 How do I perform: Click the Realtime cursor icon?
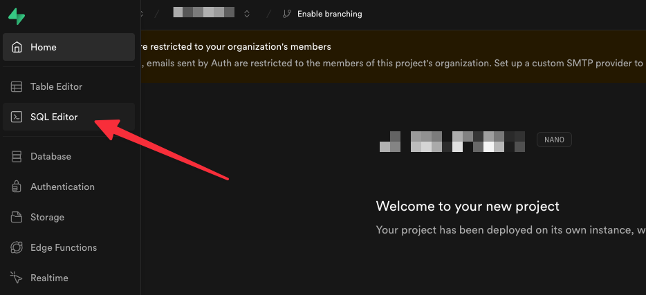pyautogui.click(x=17, y=278)
